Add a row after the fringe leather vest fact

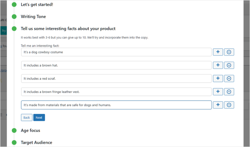tap(218, 92)
